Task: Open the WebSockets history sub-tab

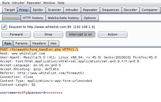Action: click(x=63, y=18)
